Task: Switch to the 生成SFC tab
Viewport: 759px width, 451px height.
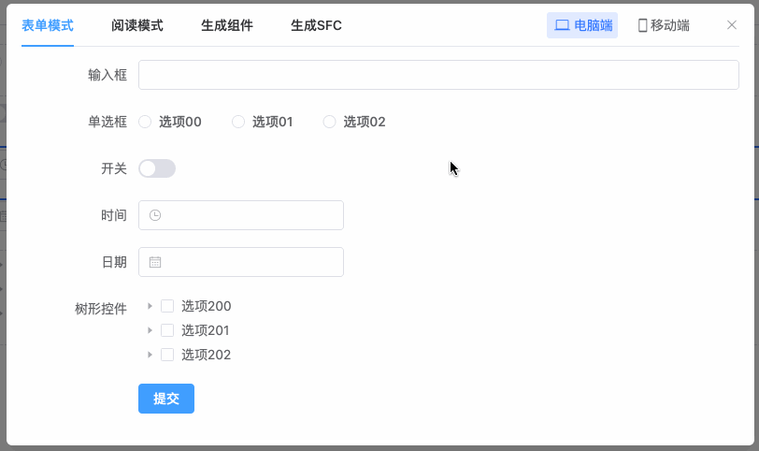Action: click(316, 25)
